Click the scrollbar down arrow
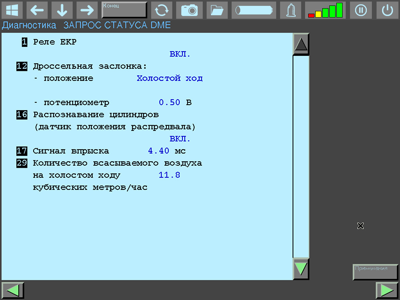Screen dimensions: 400x300 click(300, 268)
